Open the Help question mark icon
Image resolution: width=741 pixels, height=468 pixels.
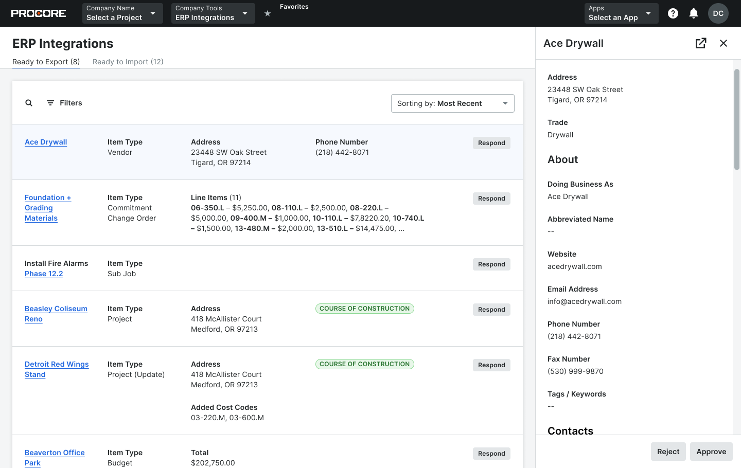pos(673,13)
